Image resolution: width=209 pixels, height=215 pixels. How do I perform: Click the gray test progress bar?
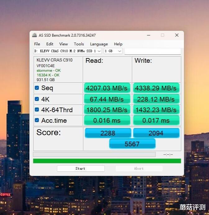click(x=94, y=154)
